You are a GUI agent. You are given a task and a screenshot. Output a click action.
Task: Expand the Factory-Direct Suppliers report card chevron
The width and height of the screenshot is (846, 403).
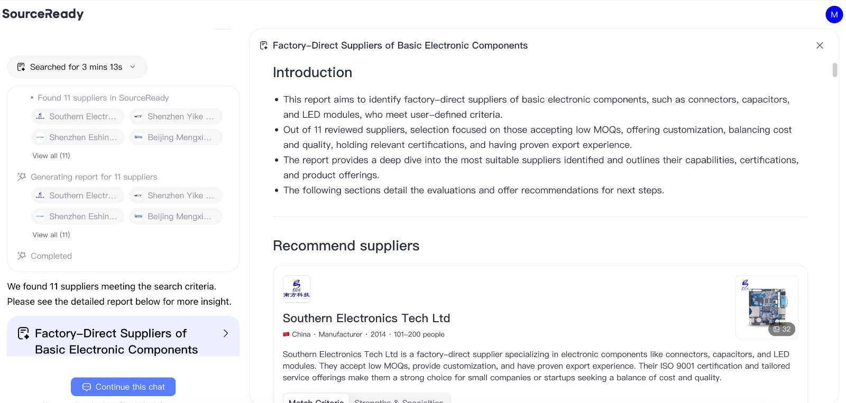click(x=226, y=333)
